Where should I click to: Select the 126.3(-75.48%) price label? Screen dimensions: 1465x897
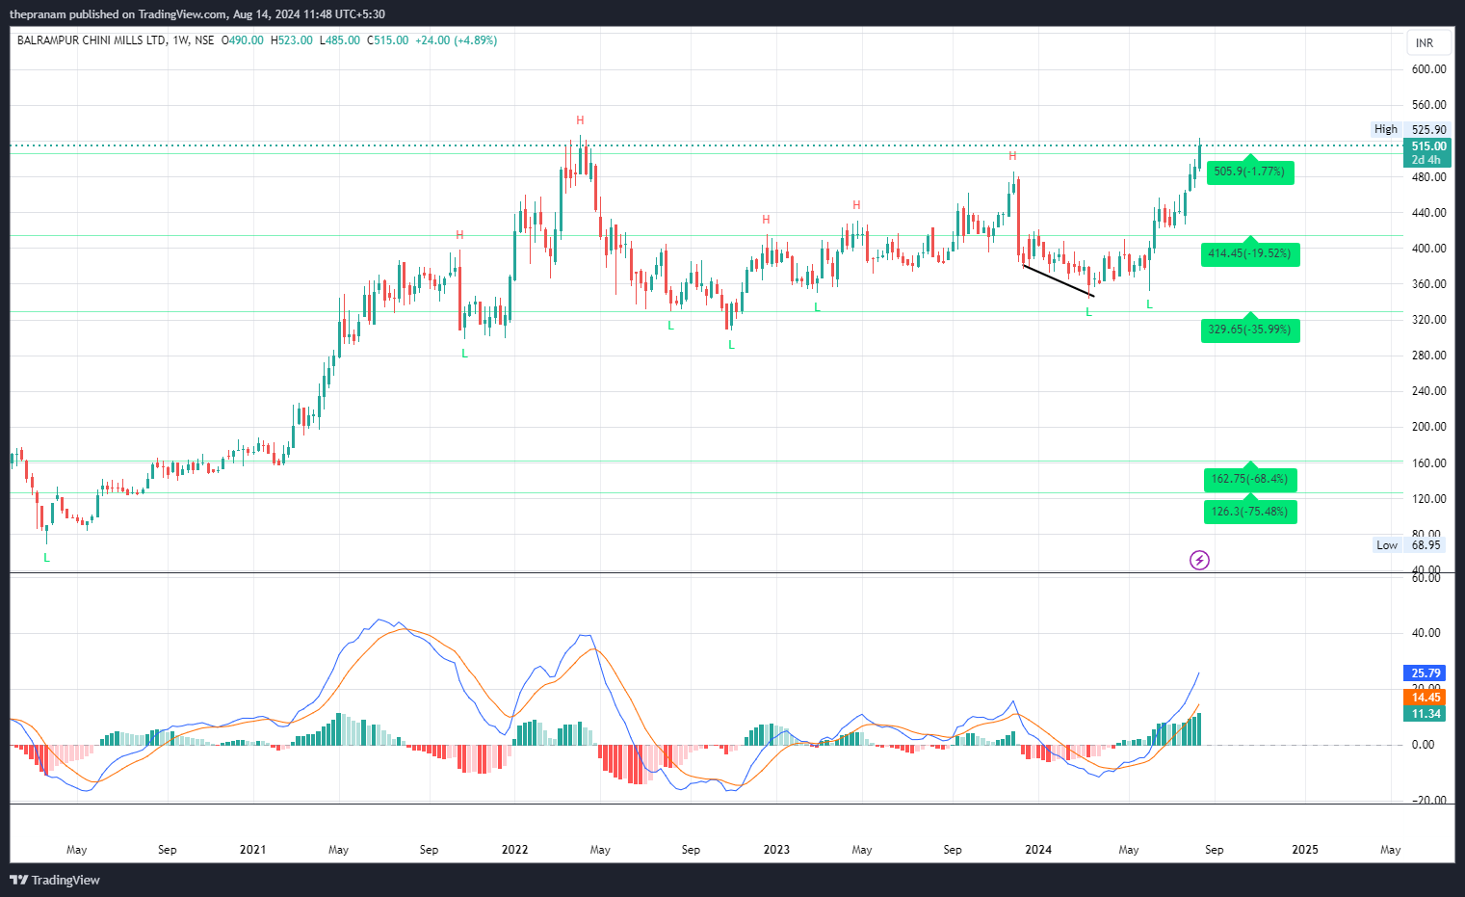[x=1250, y=511]
